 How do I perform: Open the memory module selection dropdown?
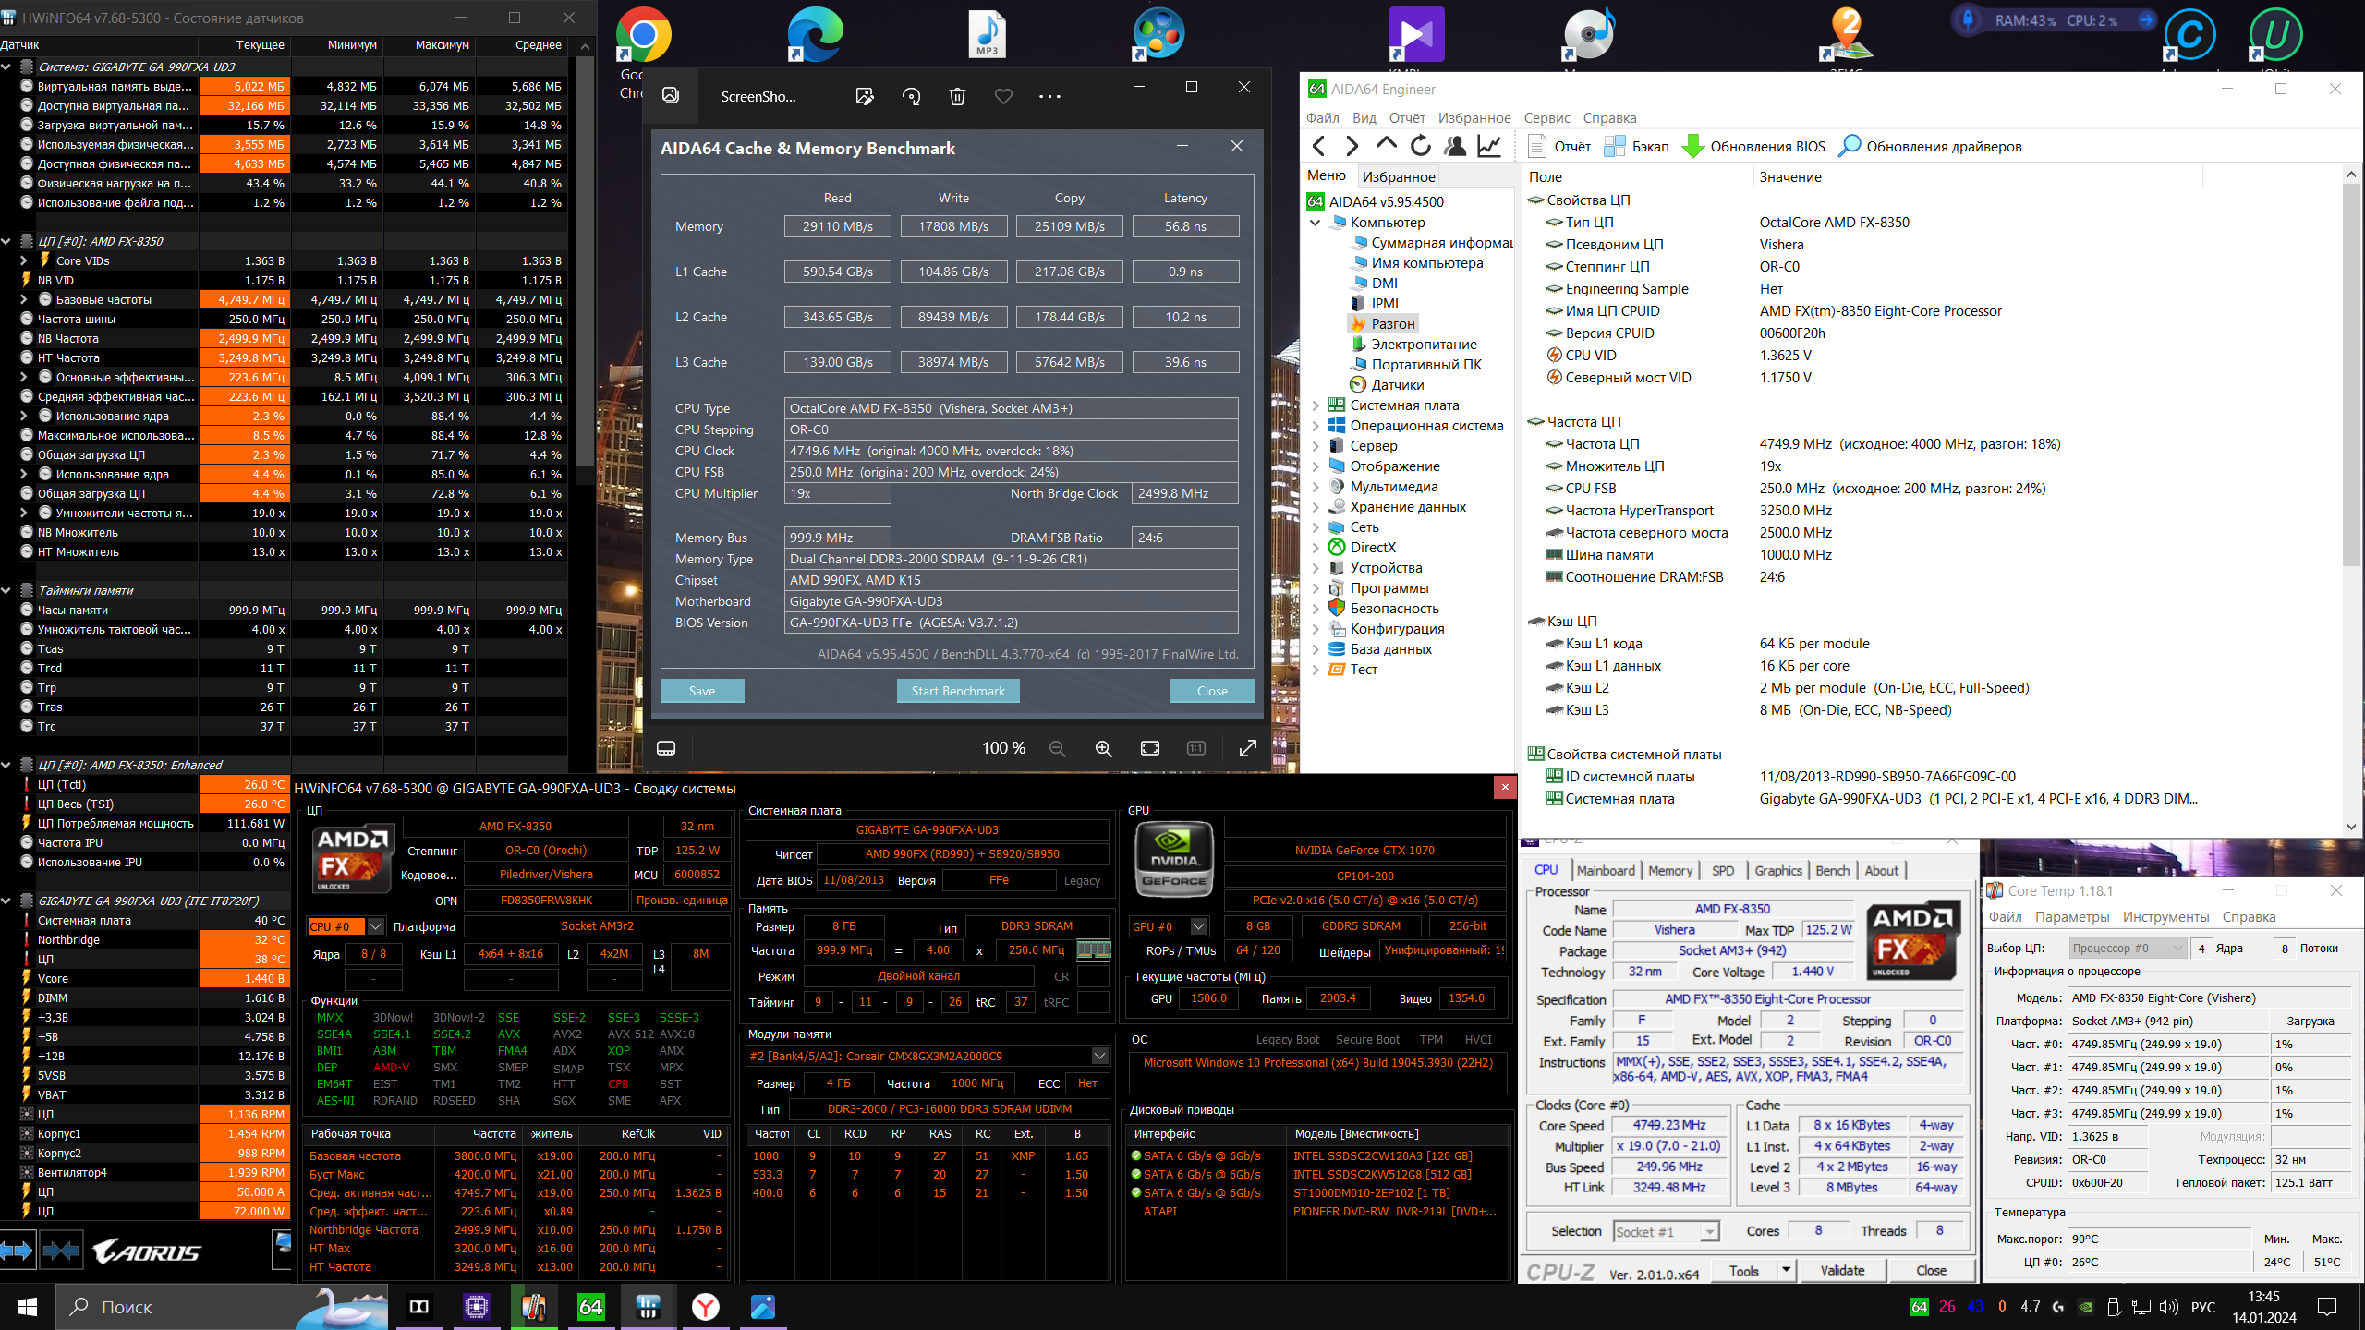pyautogui.click(x=1099, y=1056)
